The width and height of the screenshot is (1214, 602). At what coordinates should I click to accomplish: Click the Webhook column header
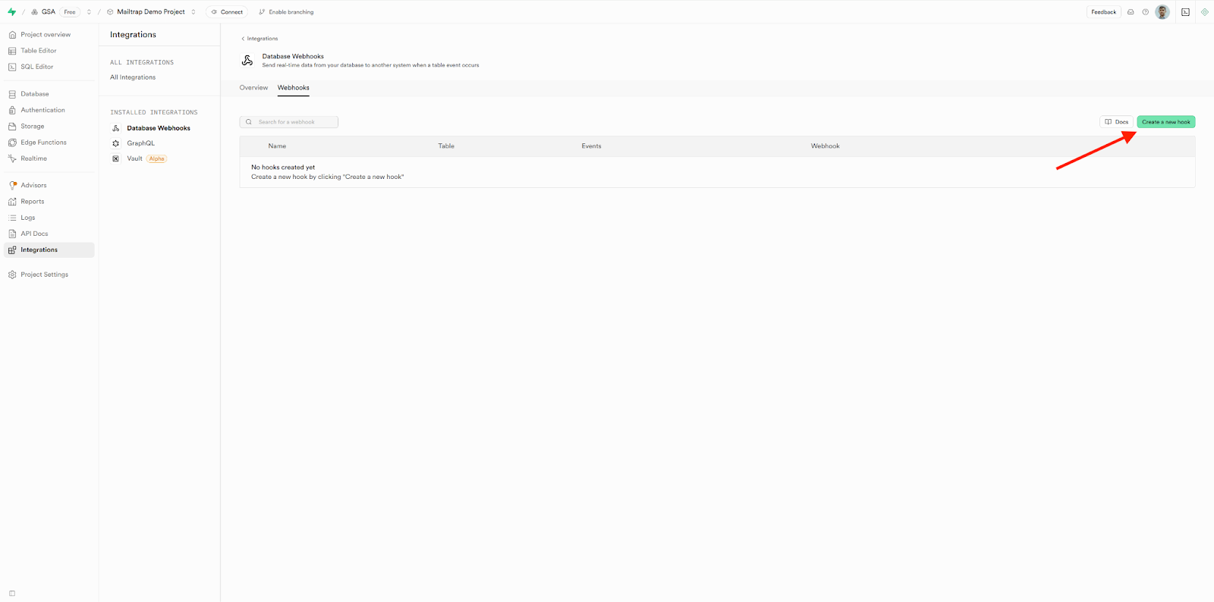pos(825,146)
